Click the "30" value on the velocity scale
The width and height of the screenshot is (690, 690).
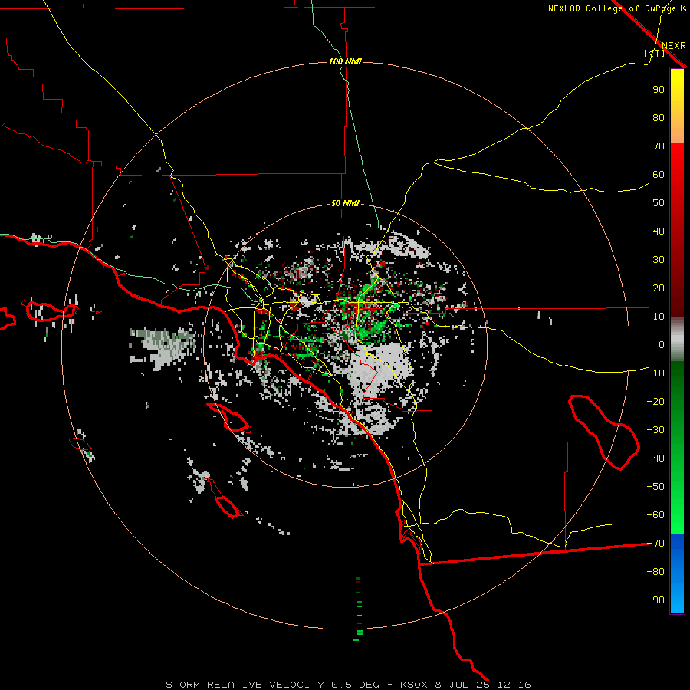[x=659, y=260]
